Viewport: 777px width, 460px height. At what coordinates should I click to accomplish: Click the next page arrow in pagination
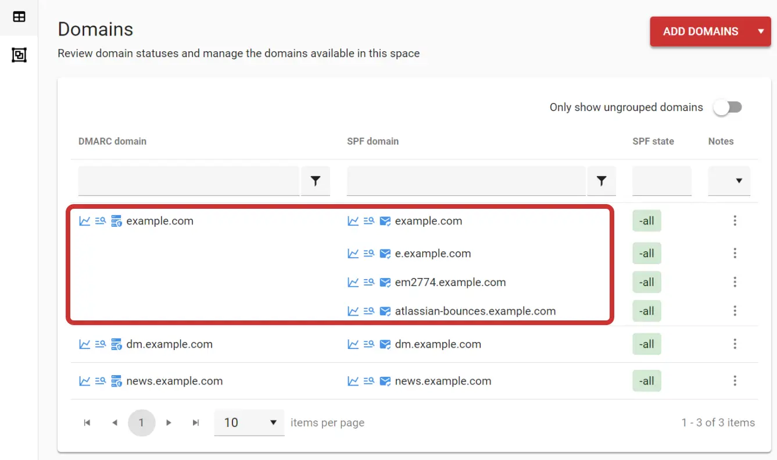pos(169,423)
